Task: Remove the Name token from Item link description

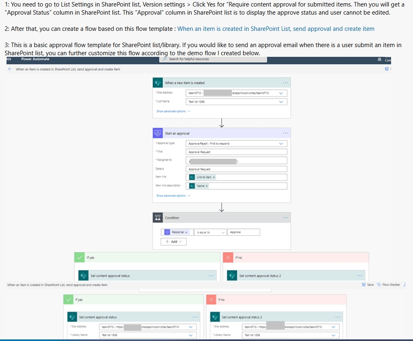Action: coord(206,186)
